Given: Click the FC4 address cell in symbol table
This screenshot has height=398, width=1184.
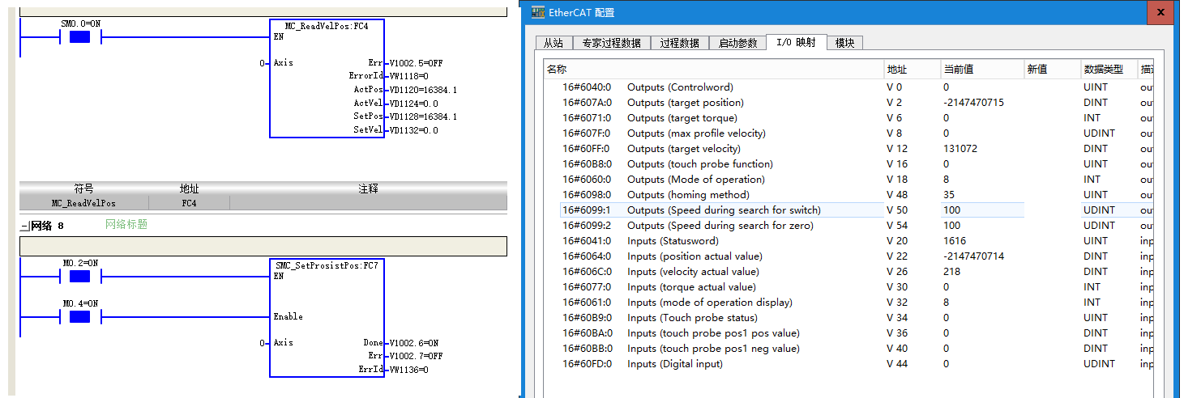Looking at the screenshot, I should (x=189, y=203).
